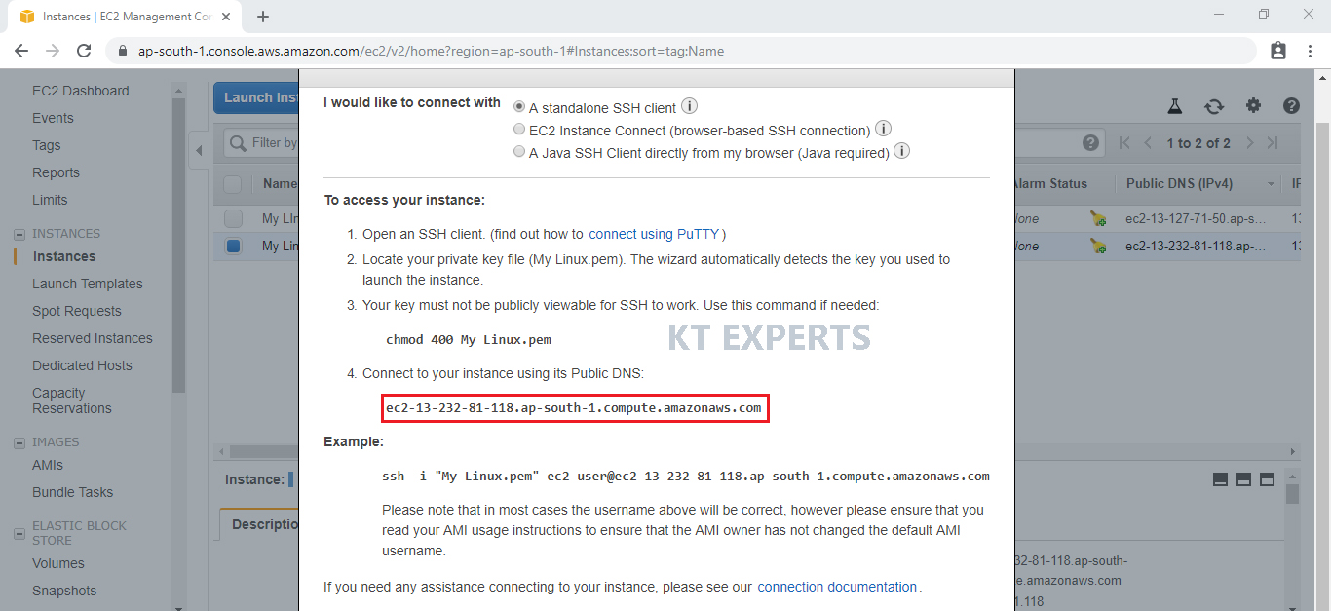Switch to the Description tab

pyautogui.click(x=260, y=524)
